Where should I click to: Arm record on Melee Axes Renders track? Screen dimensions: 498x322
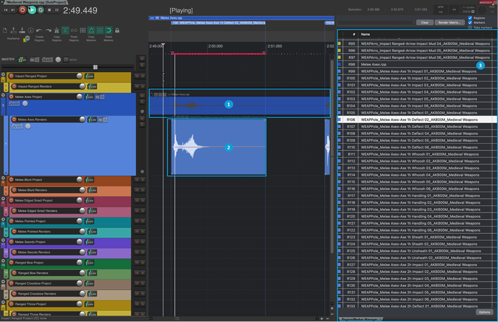pyautogui.click(x=14, y=120)
